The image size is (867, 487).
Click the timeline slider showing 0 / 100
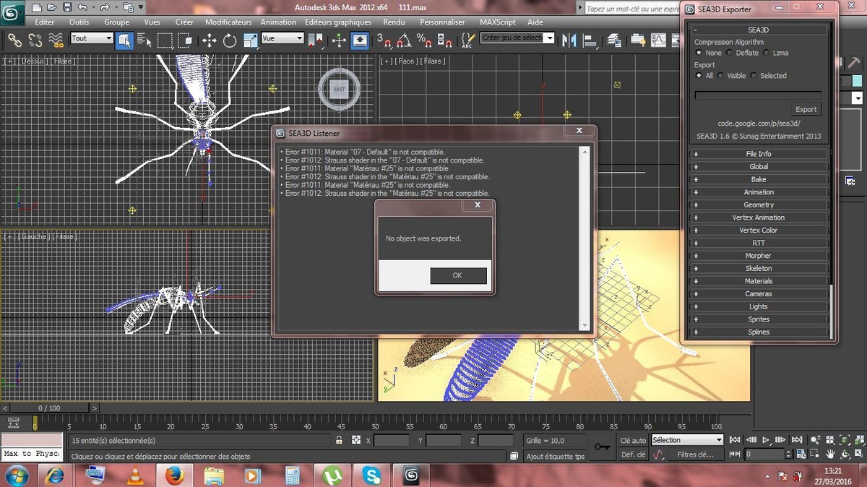pyautogui.click(x=49, y=408)
